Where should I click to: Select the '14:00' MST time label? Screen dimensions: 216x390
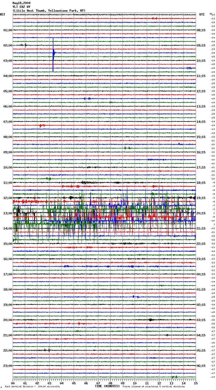8,229
